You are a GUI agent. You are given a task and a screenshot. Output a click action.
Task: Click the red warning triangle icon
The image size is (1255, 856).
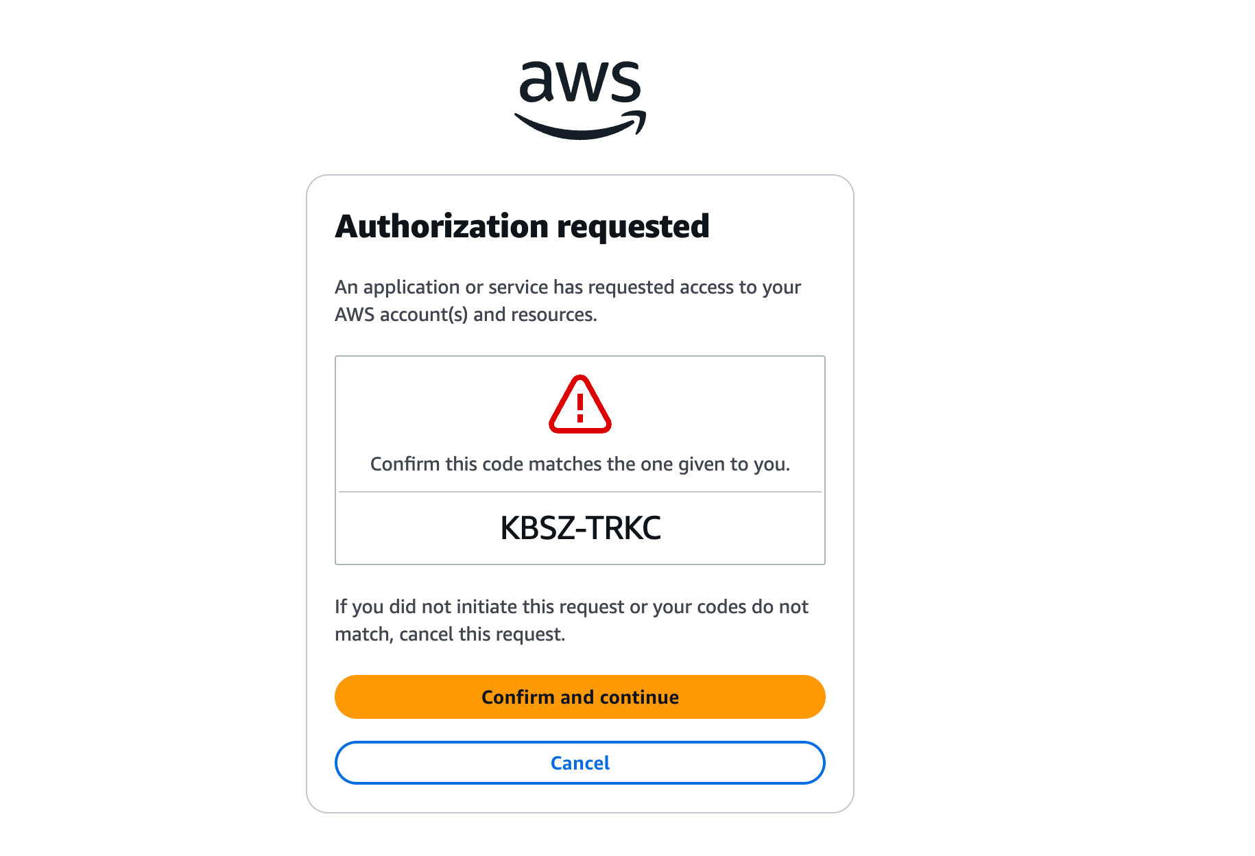point(580,405)
